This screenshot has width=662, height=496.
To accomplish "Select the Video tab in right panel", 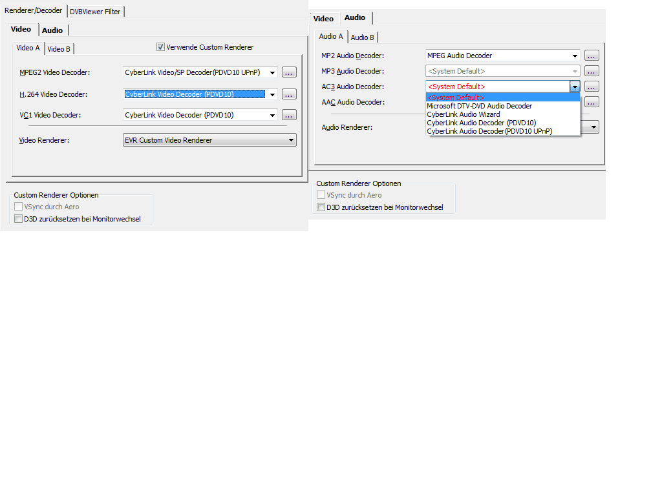I will 323,19.
